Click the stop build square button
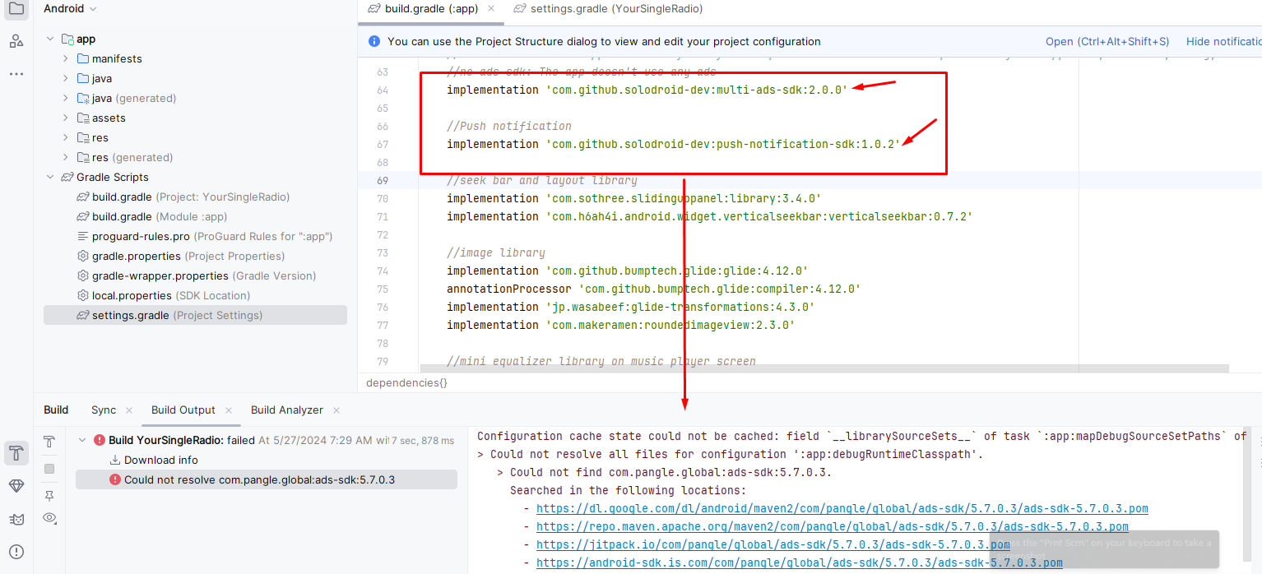The height and width of the screenshot is (574, 1262). 49,469
